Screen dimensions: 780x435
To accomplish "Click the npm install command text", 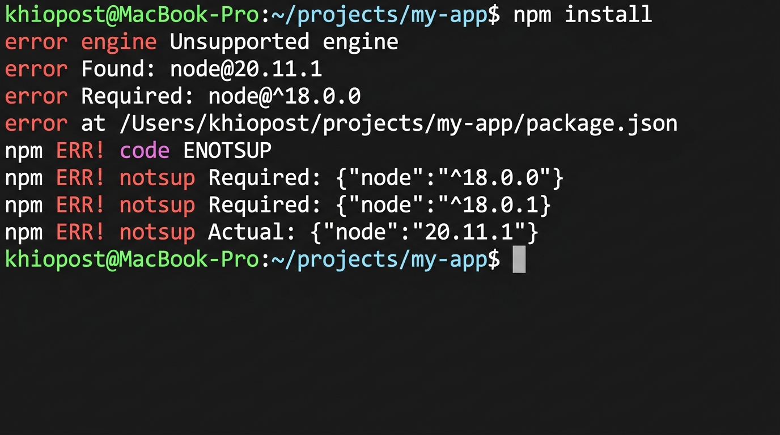I will 582,14.
